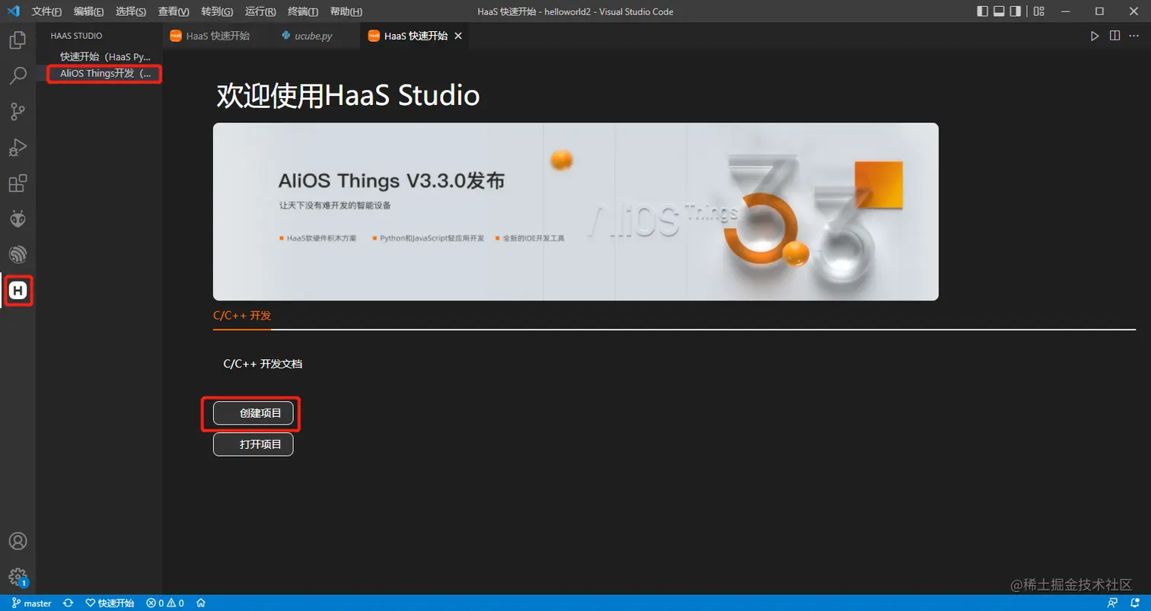Screen dimensions: 1151x611
Task: Click the VS Code logo in title bar
Action: click(13, 11)
